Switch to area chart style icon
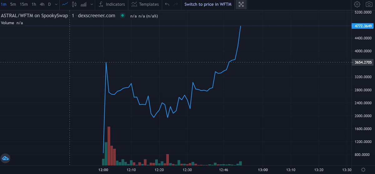Image resolution: width=375 pixels, height=174 pixels. [x=83, y=4]
